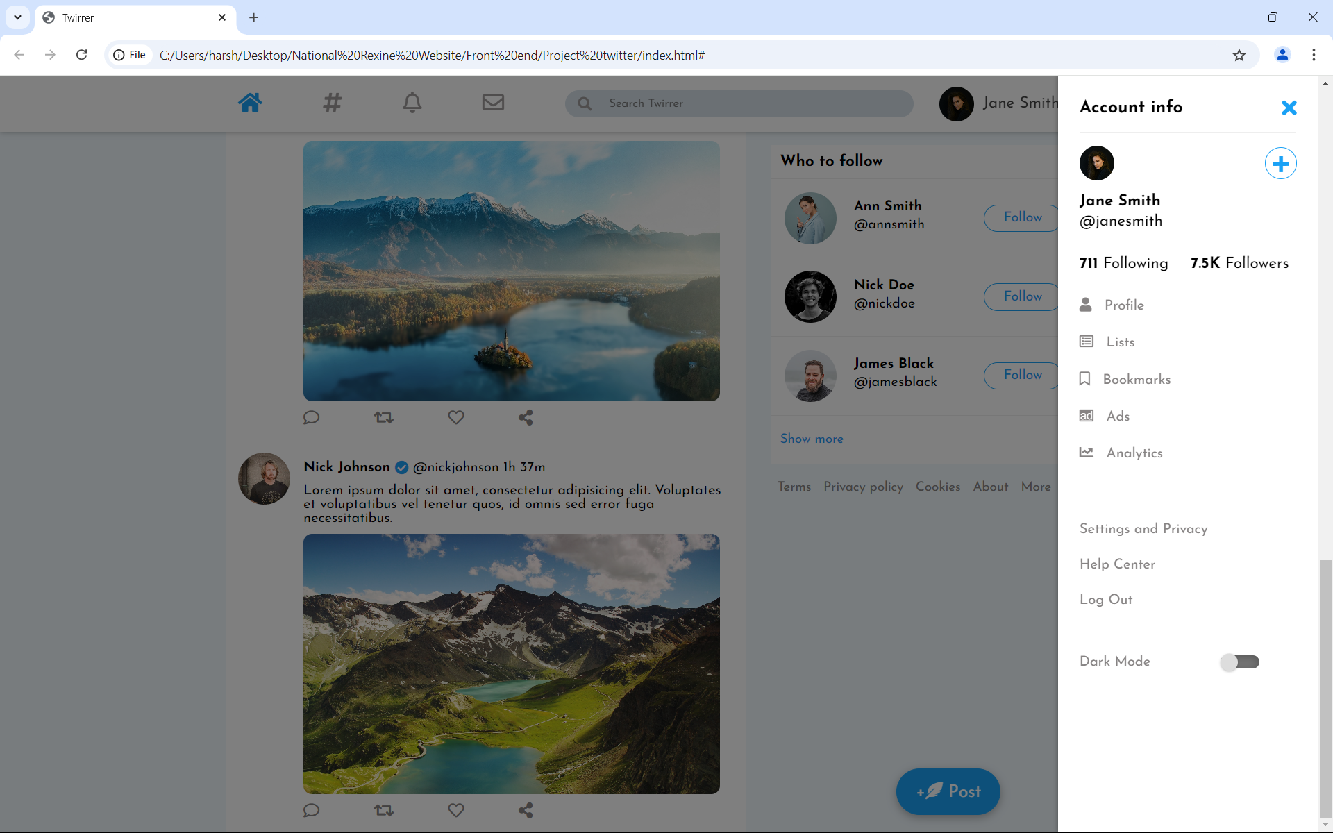Open the Chrome three-dot menu

pyautogui.click(x=1314, y=55)
